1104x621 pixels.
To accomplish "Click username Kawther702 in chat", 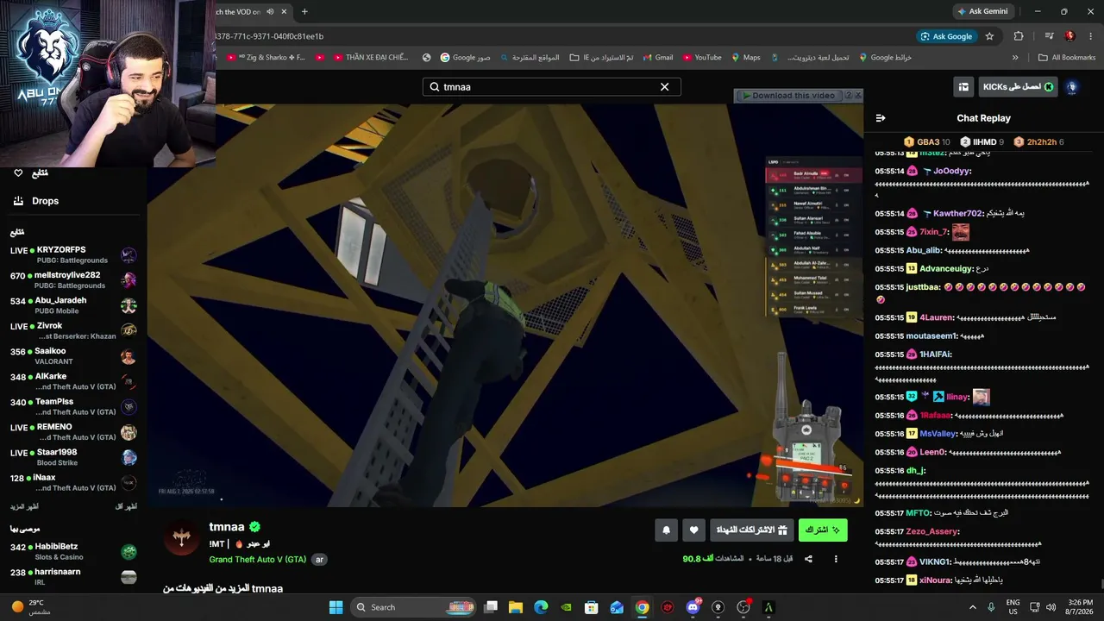I will tap(957, 213).
